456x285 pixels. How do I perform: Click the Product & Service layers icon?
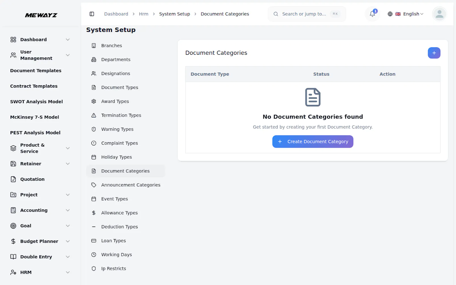pyautogui.click(x=13, y=148)
